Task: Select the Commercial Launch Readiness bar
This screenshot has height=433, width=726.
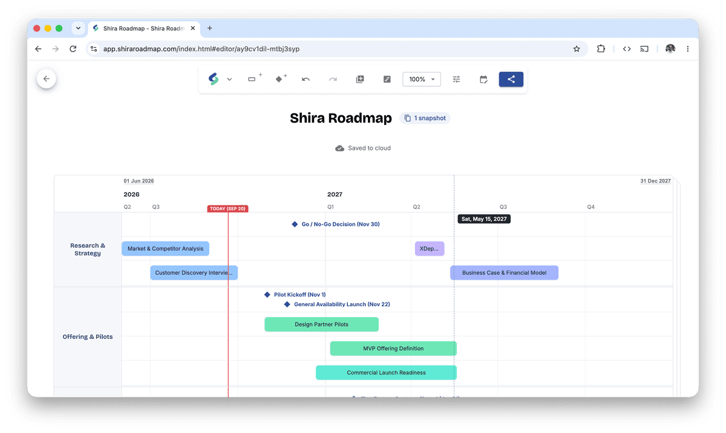Action: (386, 373)
